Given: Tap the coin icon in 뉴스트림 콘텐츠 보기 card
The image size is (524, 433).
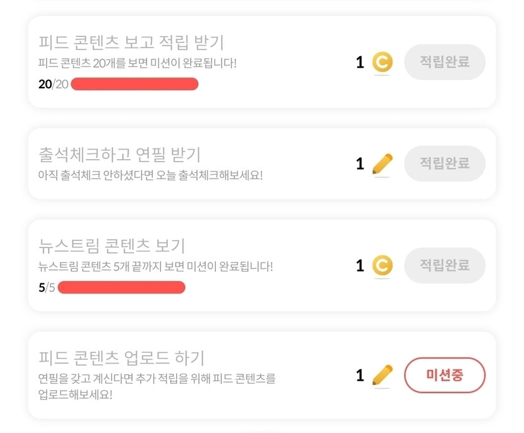Looking at the screenshot, I should point(382,266).
